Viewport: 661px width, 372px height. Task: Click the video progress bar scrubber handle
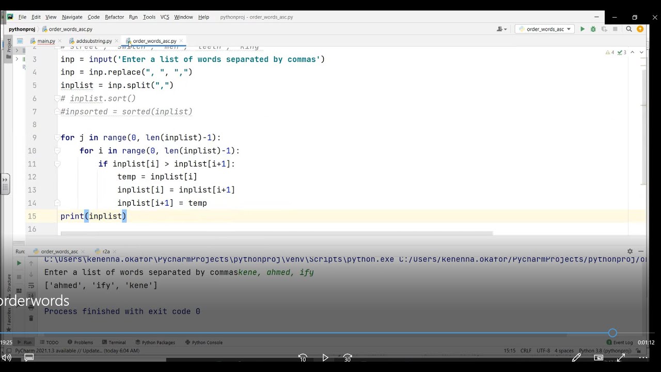(x=612, y=333)
